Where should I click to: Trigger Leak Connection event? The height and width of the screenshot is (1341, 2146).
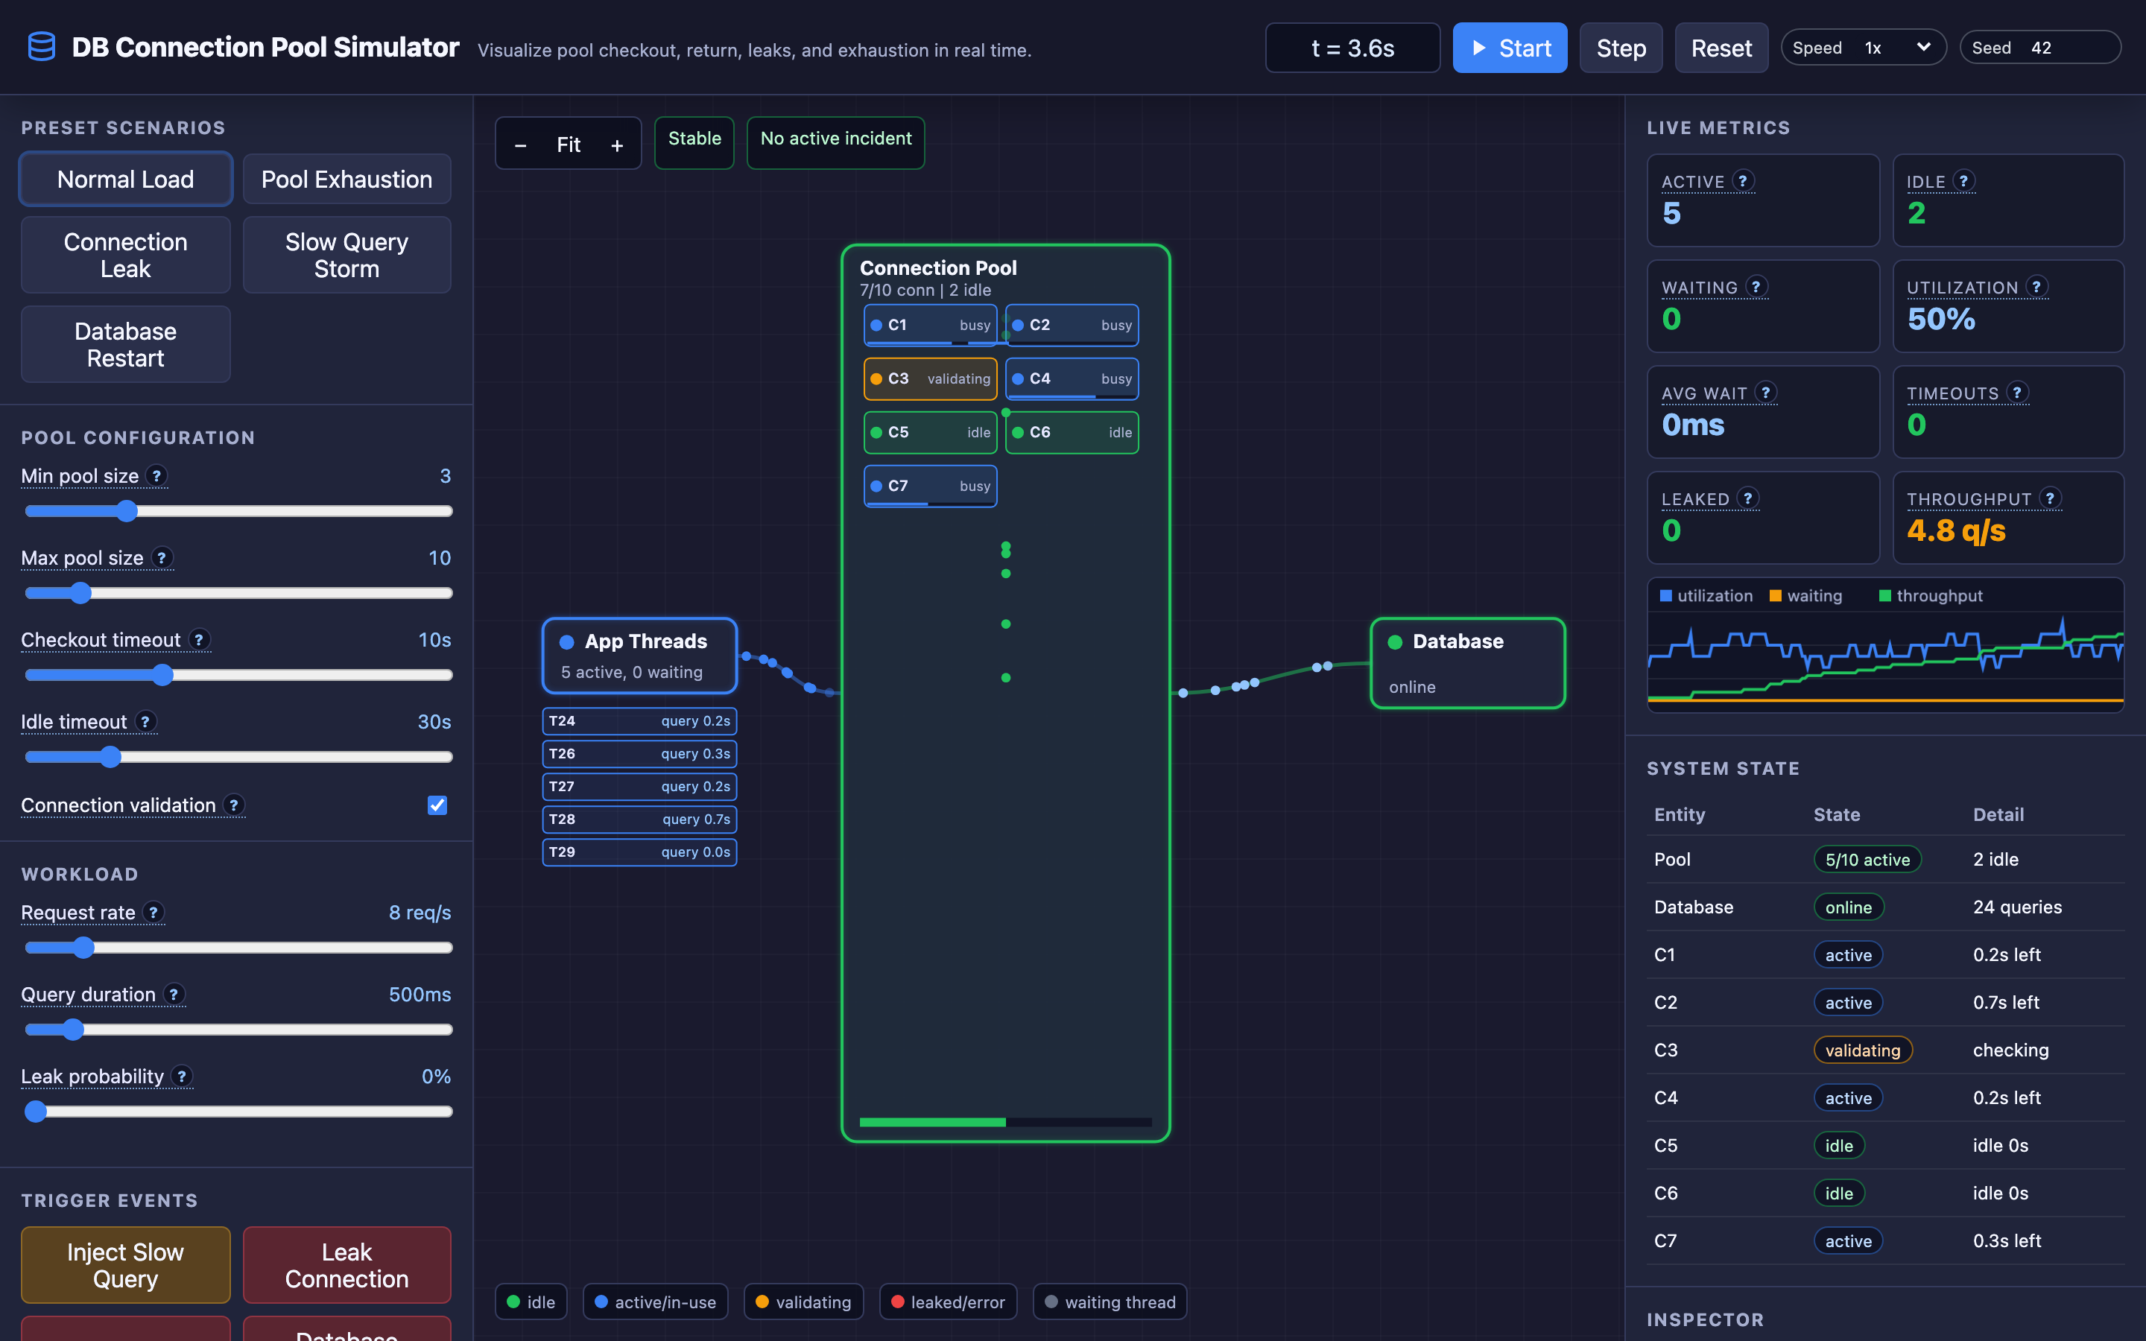coord(346,1265)
